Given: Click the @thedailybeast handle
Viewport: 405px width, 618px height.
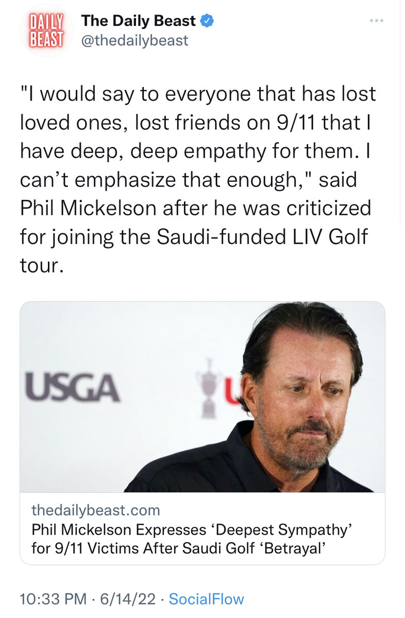Looking at the screenshot, I should coord(134,40).
